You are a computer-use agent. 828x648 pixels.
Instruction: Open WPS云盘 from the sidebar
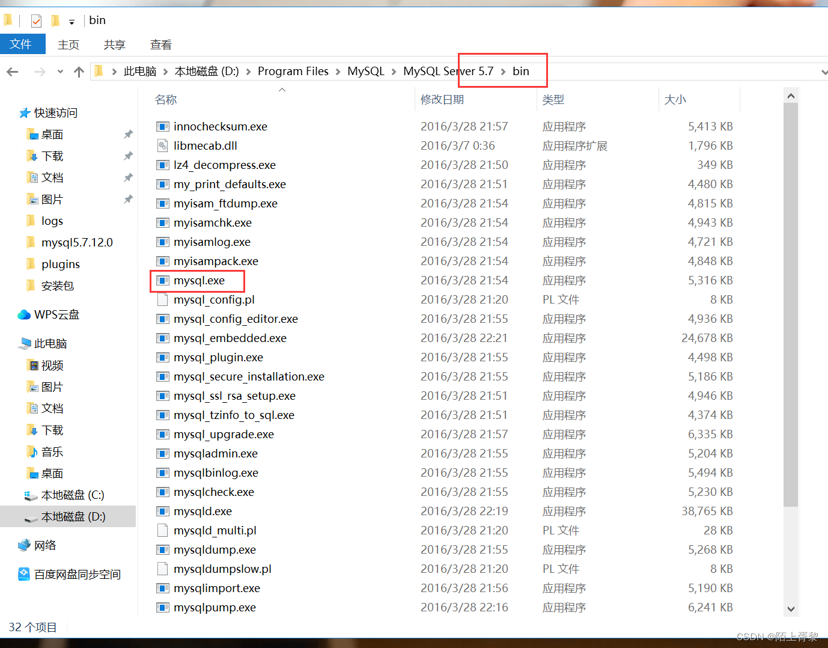55,314
